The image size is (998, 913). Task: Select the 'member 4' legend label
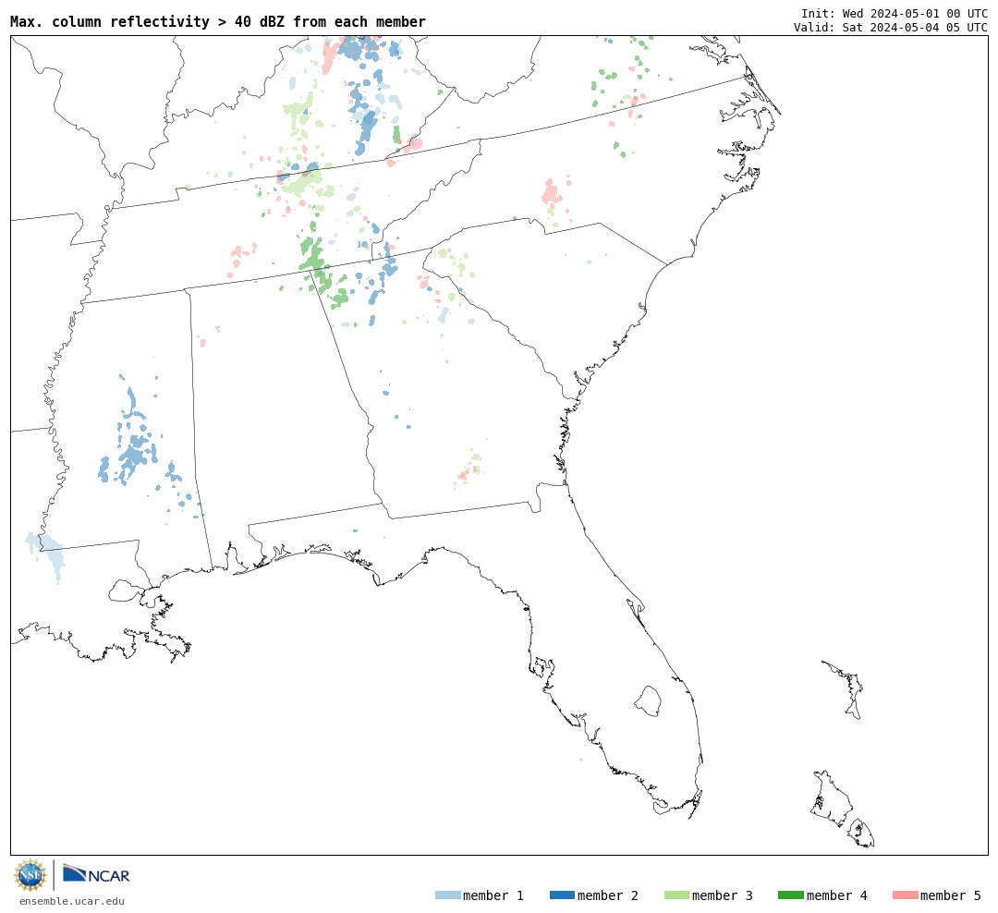point(836,895)
